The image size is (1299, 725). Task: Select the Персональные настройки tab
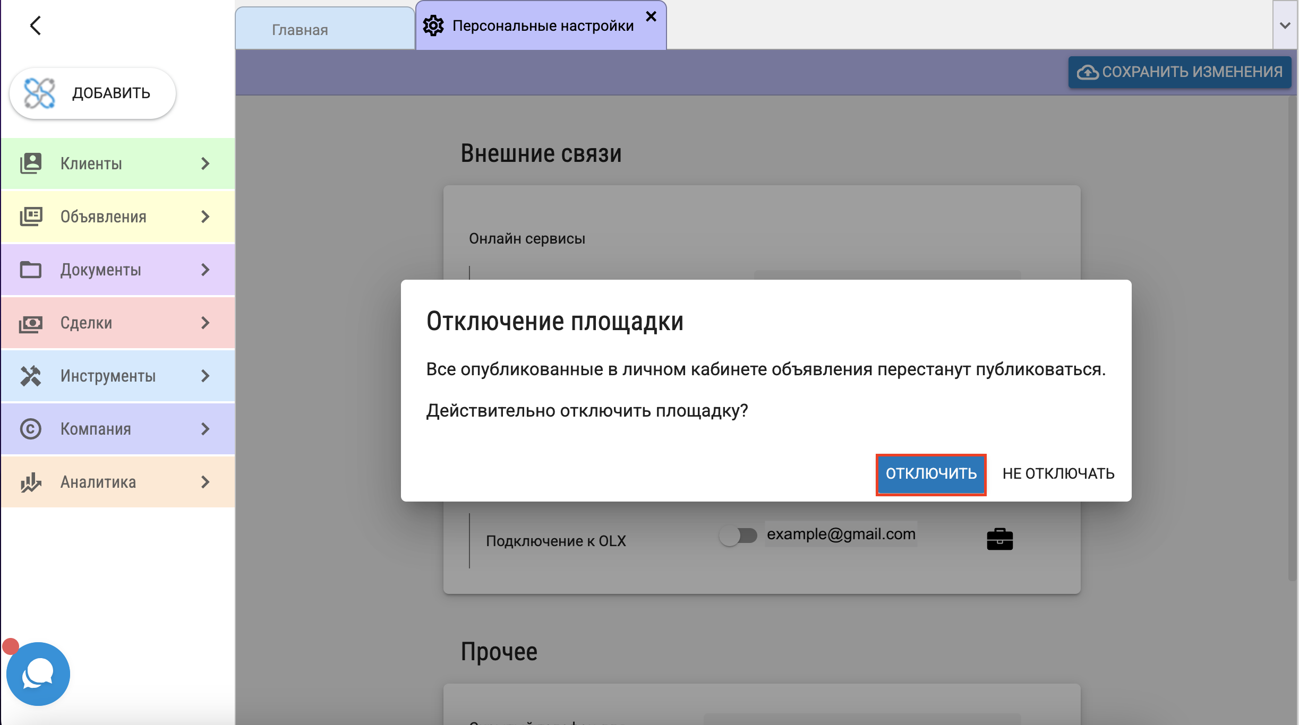(543, 25)
